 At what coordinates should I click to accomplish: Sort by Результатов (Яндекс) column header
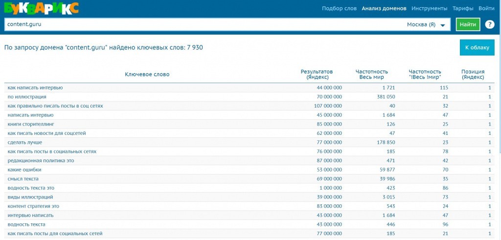[x=321, y=74]
